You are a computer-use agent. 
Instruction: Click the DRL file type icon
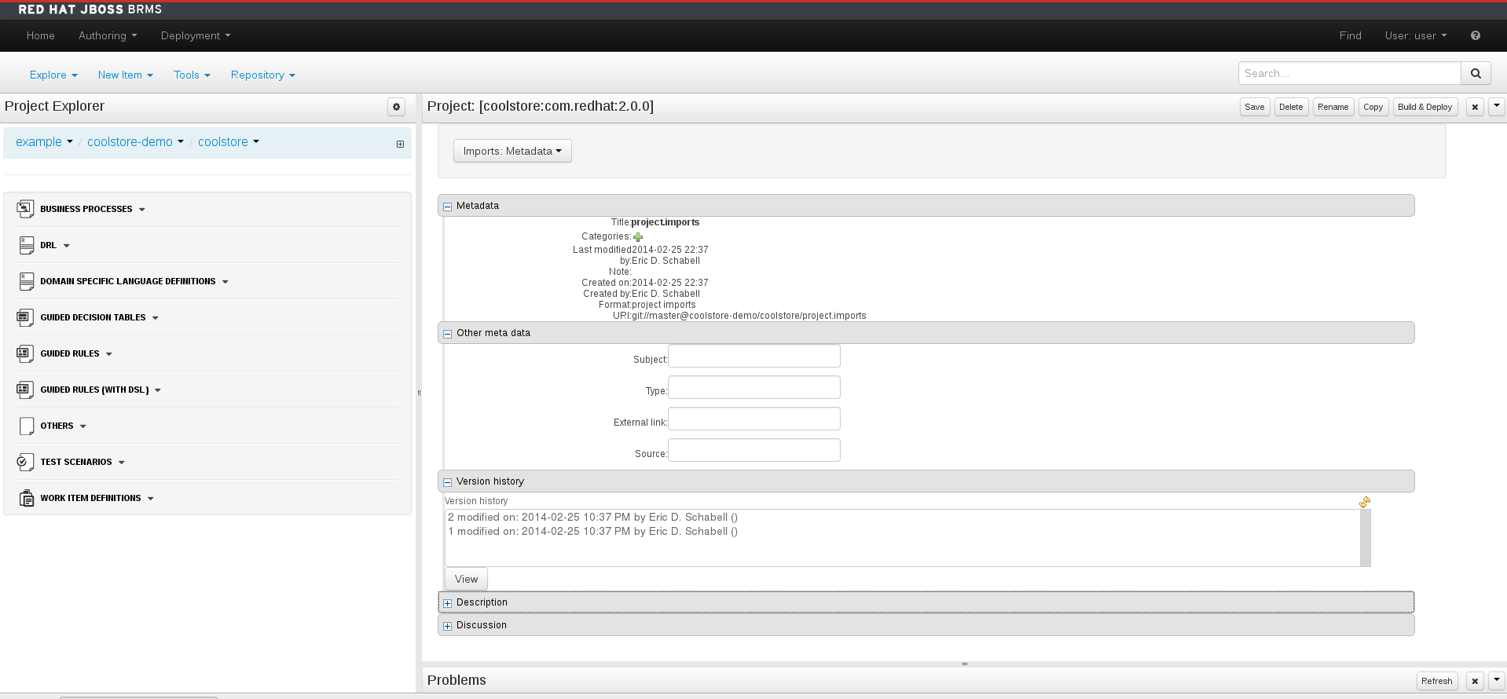pyautogui.click(x=26, y=245)
